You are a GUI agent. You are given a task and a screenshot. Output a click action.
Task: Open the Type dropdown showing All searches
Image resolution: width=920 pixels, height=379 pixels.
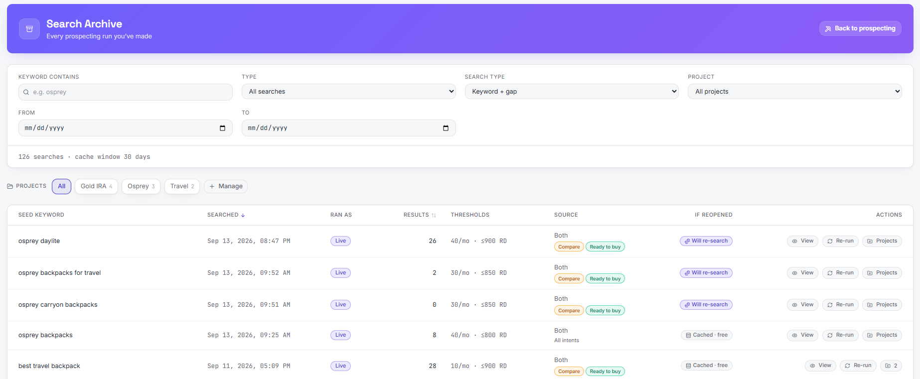349,92
